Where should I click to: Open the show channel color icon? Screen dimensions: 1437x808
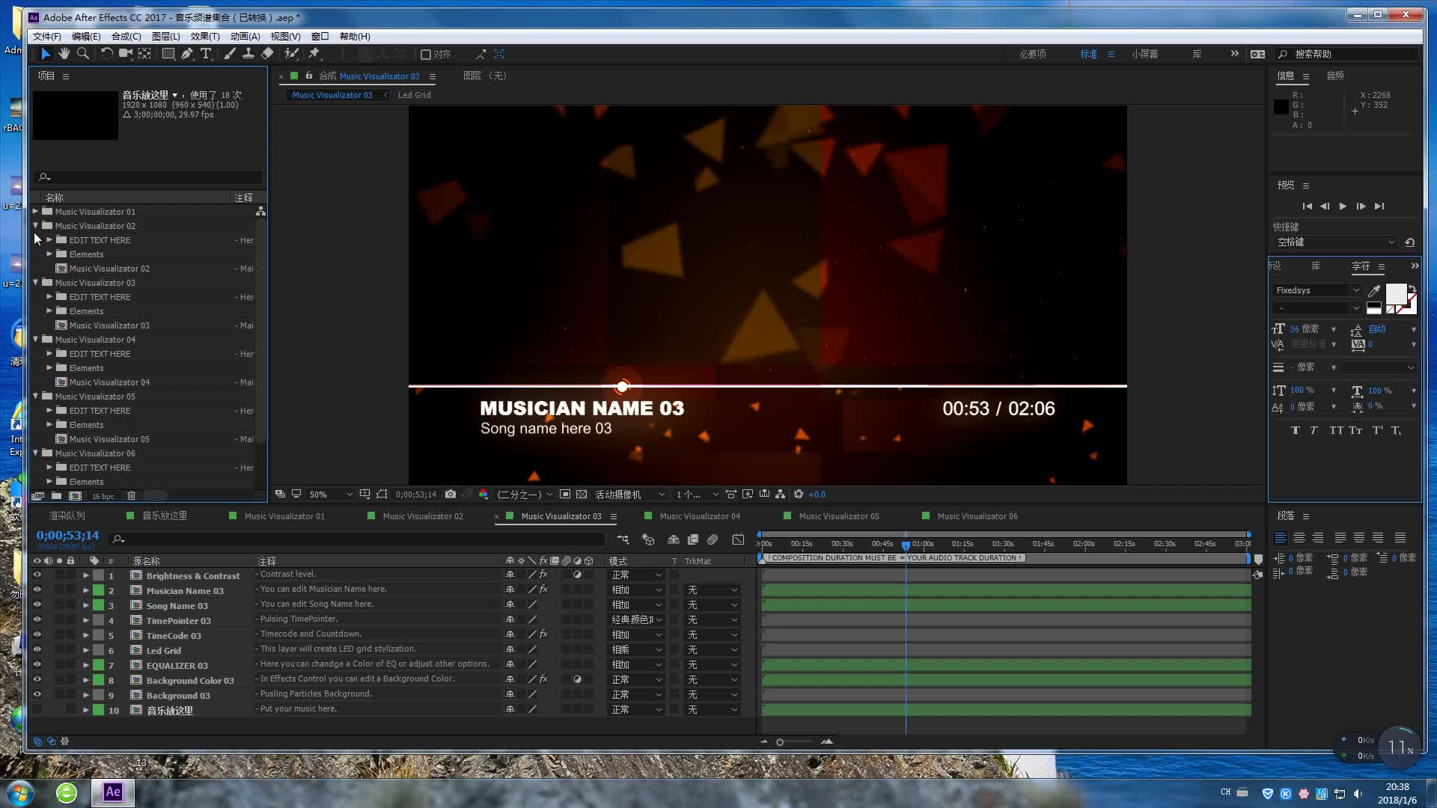coord(483,495)
